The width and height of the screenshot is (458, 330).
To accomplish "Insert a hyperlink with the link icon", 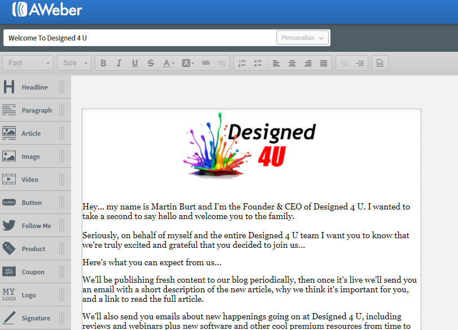I will 206,63.
